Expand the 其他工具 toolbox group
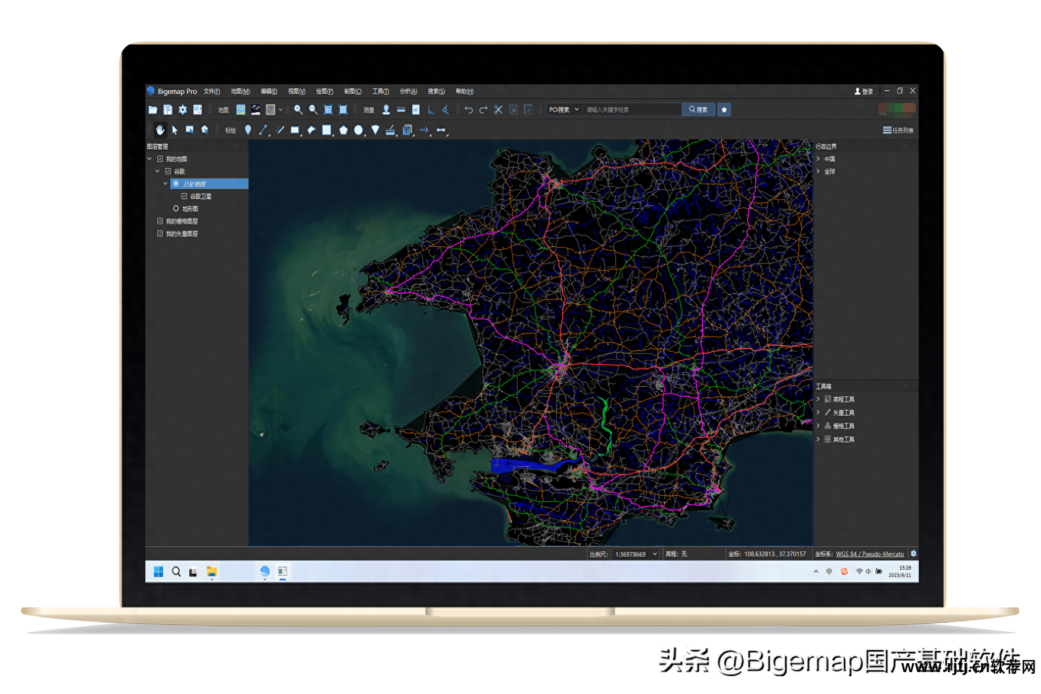The image size is (1041, 694). point(819,439)
